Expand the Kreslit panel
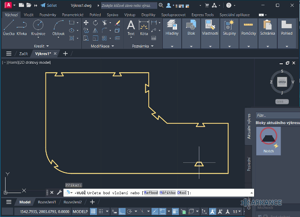This screenshot has width=300, height=217. pyautogui.click(x=41, y=46)
